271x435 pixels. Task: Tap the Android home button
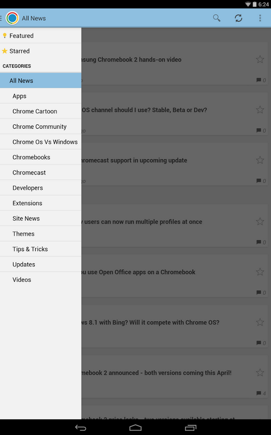(135, 427)
